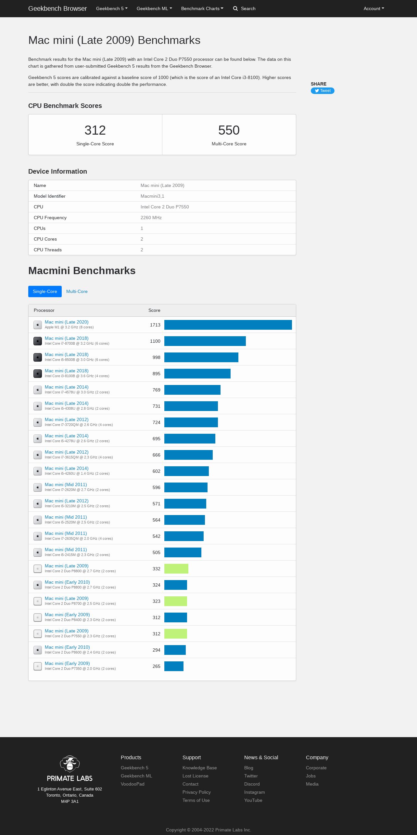Image resolution: width=417 pixels, height=835 pixels.
Task: Open the Account dropdown menu
Action: click(374, 8)
